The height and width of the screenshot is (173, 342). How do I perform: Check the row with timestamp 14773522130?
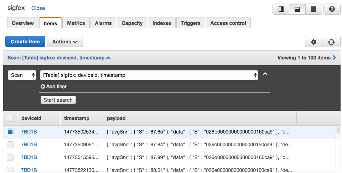tap(10, 169)
